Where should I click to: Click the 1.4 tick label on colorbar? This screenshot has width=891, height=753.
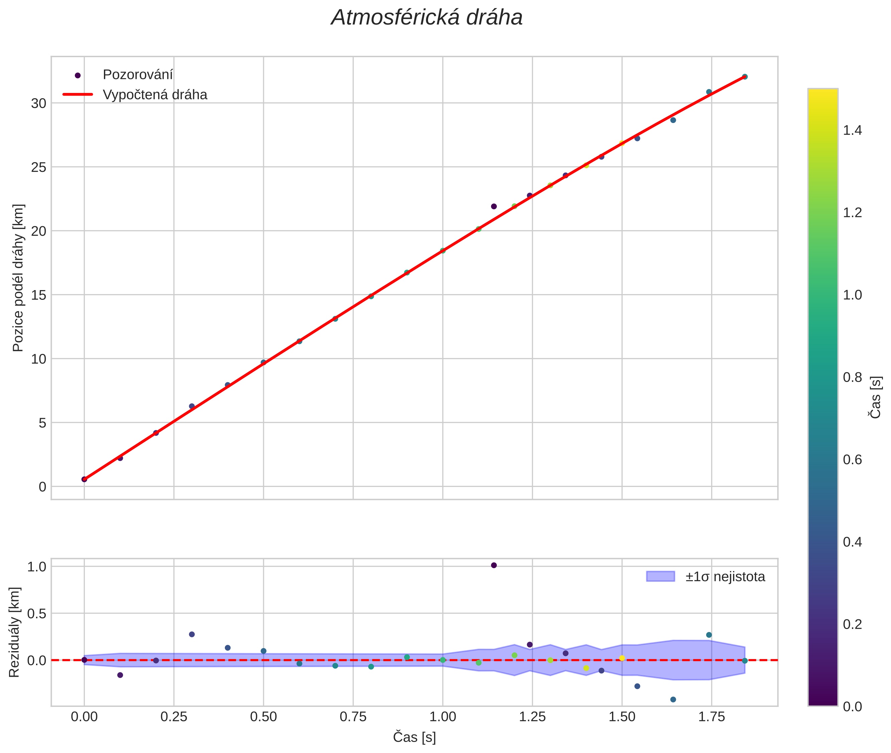point(852,130)
